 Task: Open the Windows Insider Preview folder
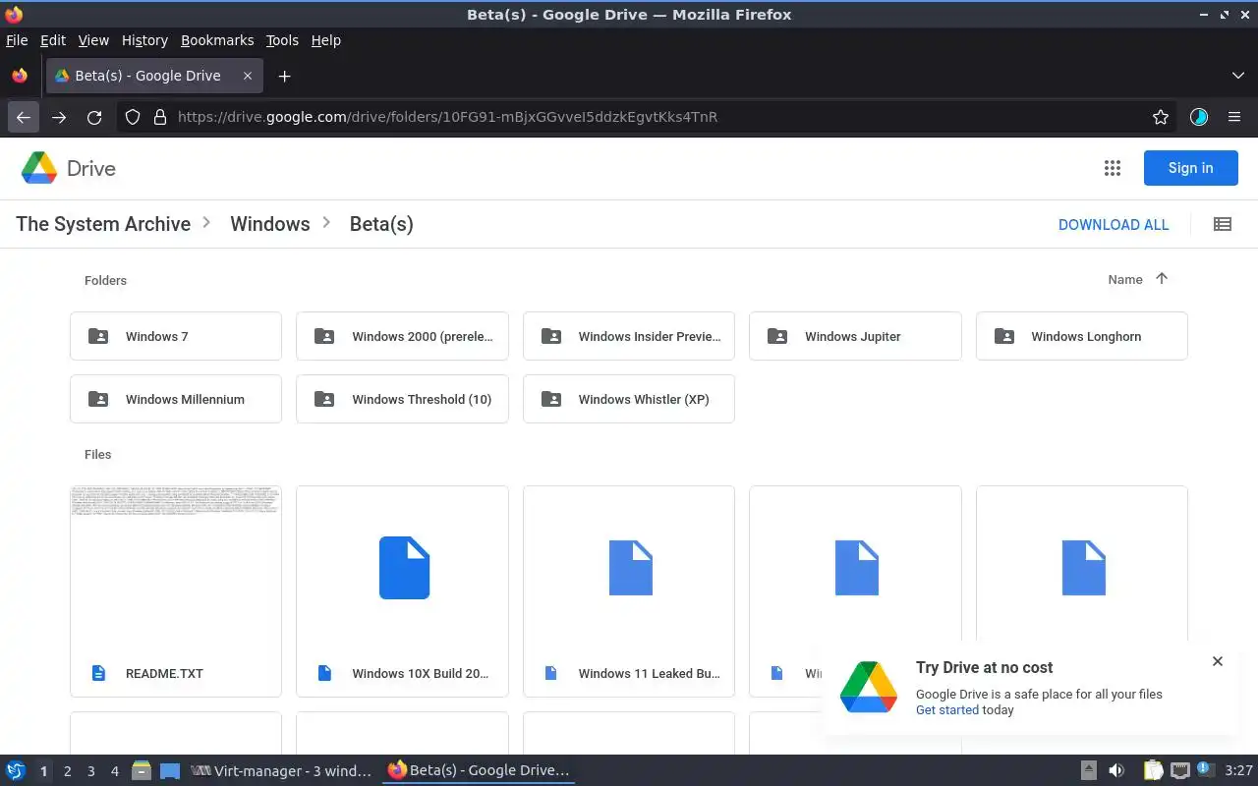[x=629, y=336]
